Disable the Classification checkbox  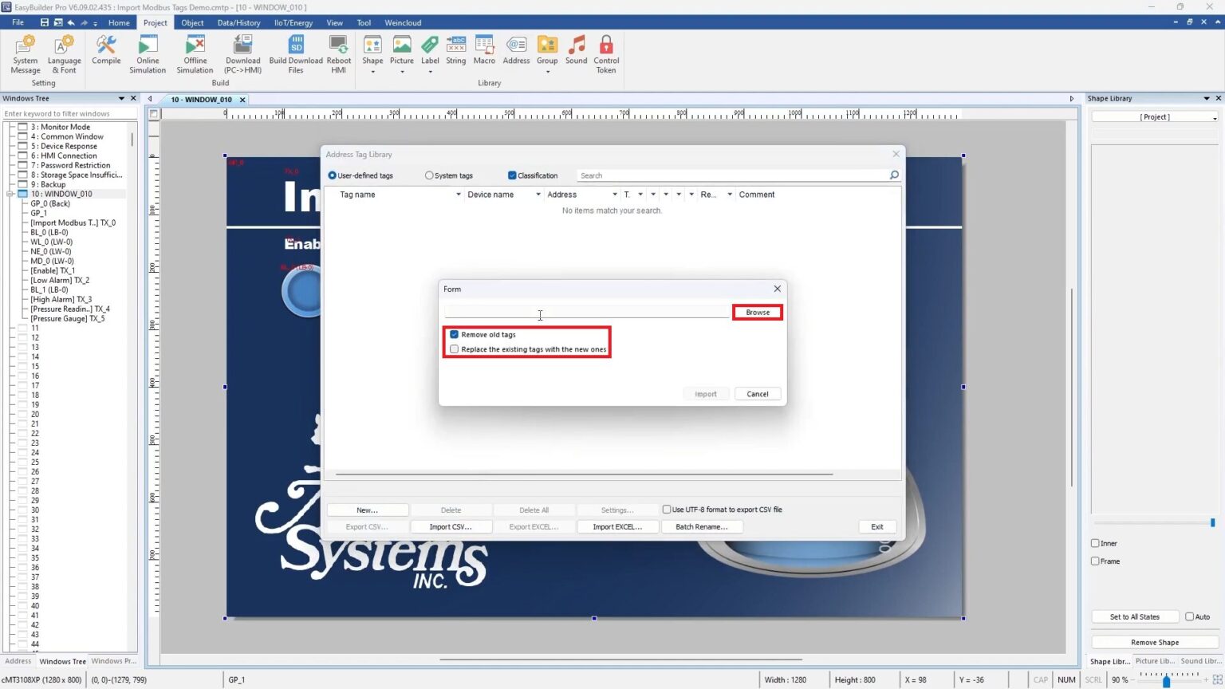(511, 175)
